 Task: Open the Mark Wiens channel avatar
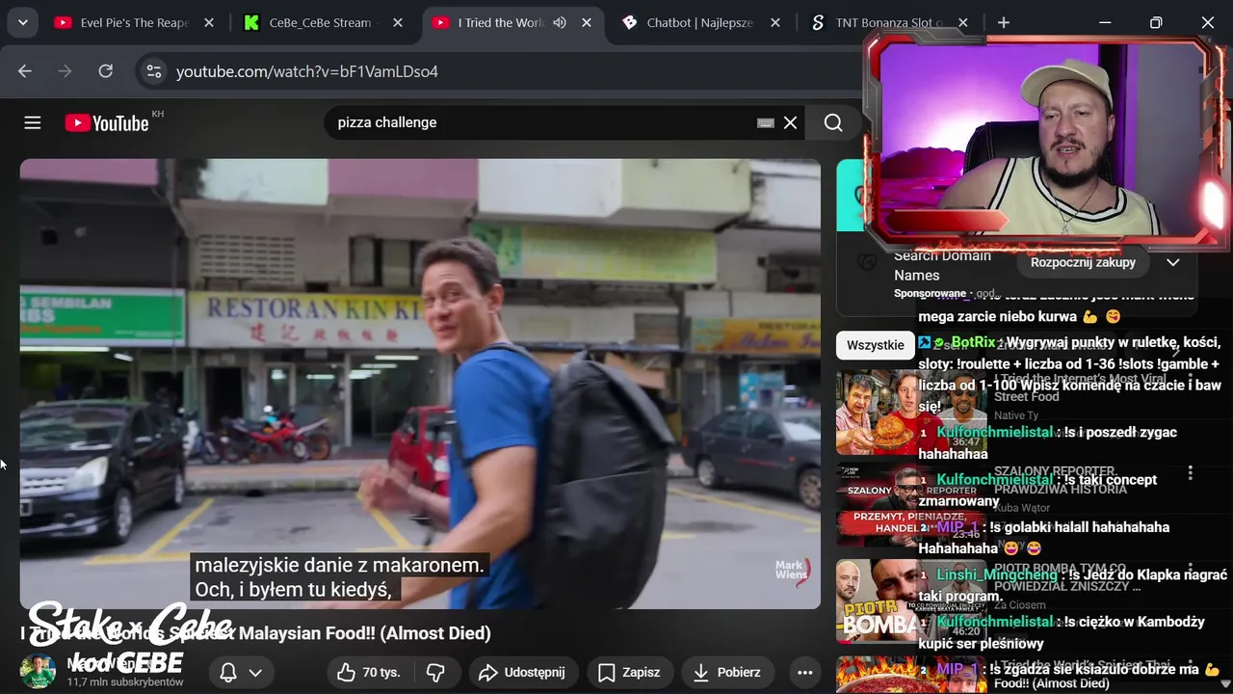[x=39, y=670]
